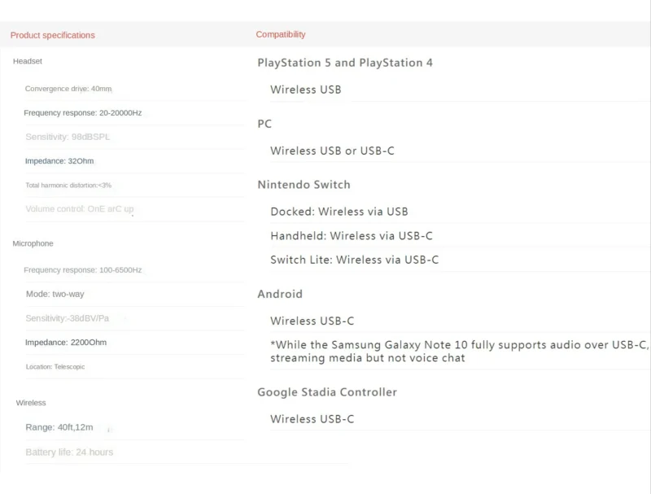The width and height of the screenshot is (651, 494).
Task: Click the Volume control specification line
Action: click(79, 209)
